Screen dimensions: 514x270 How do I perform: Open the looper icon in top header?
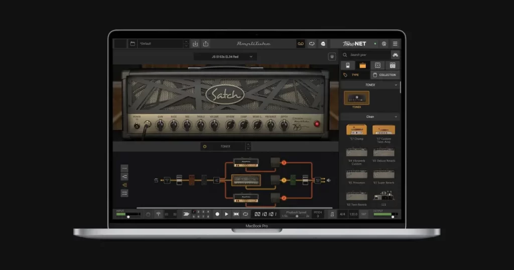(x=312, y=44)
